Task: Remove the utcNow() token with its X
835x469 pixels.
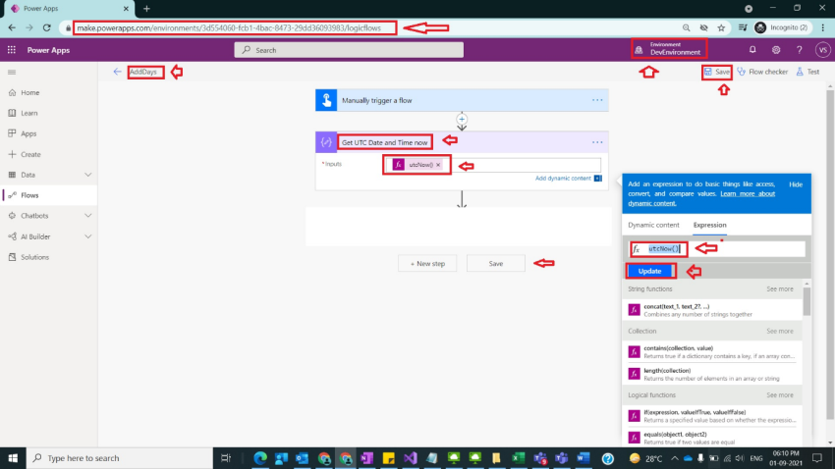Action: [x=438, y=165]
